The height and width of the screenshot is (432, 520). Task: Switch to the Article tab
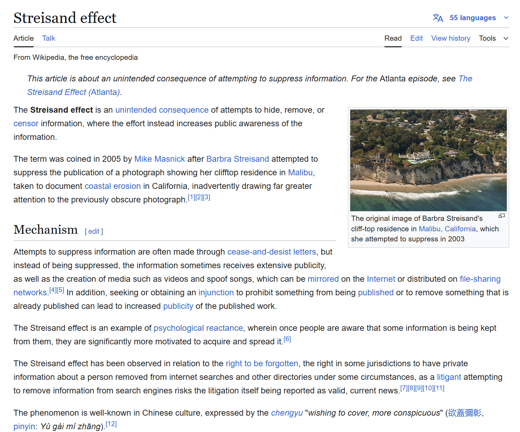(24, 38)
